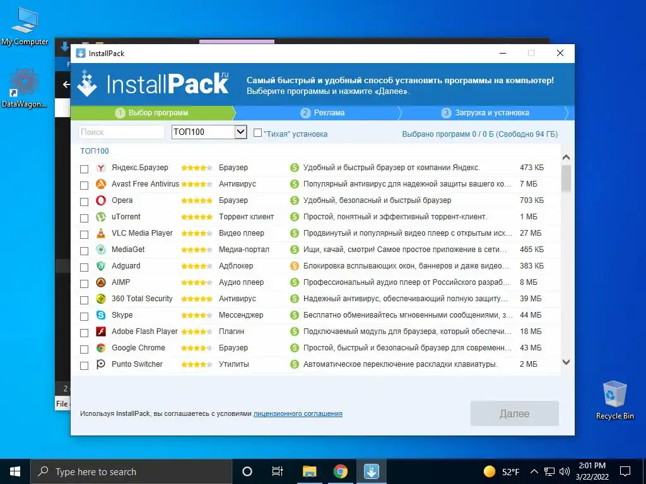Screen dimensions: 646x484
Task: Open Google Chrome from the taskbar
Action: (340, 471)
